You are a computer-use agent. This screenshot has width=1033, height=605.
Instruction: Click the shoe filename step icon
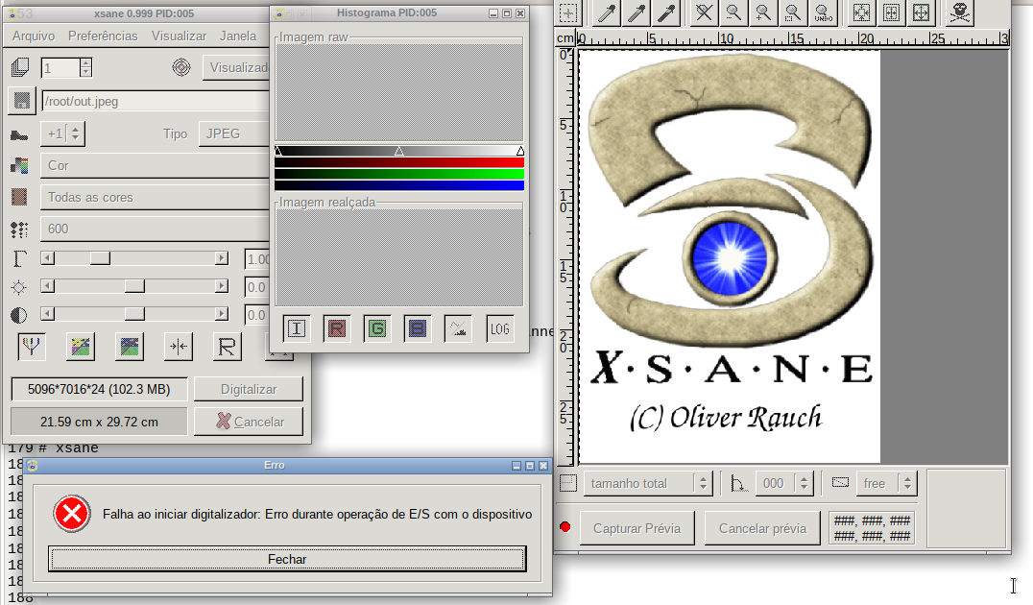(x=20, y=134)
